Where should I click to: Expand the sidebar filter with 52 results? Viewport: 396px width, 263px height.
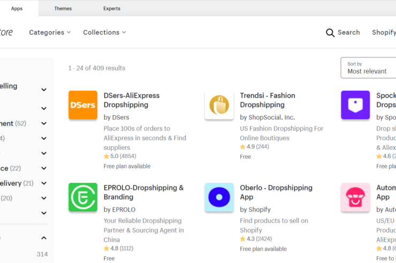(44, 124)
